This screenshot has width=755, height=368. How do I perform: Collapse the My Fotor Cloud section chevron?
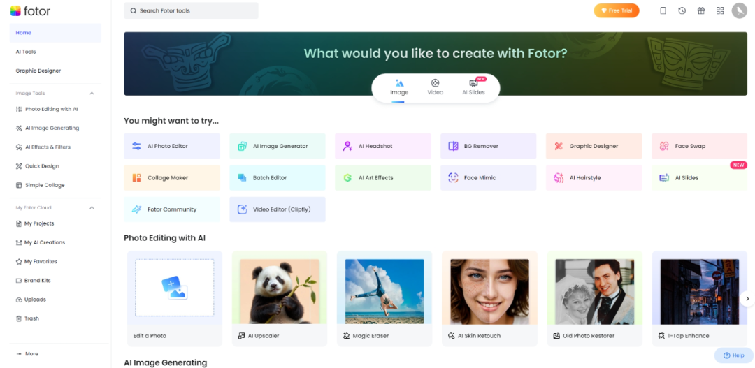92,208
